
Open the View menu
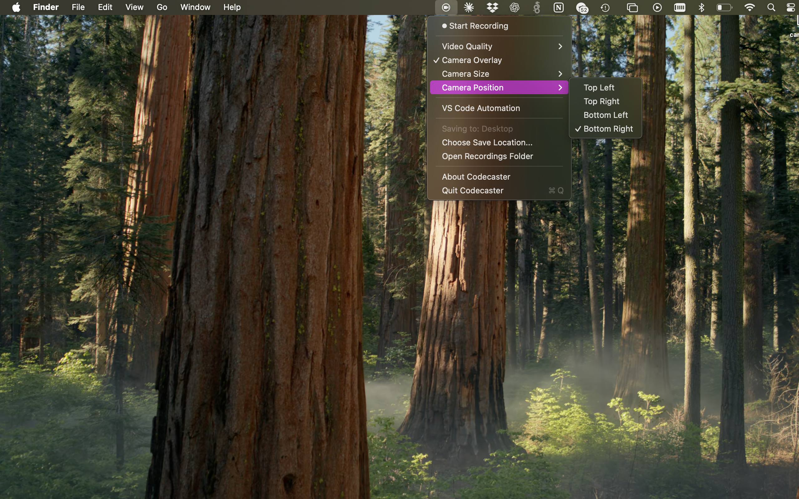point(135,7)
